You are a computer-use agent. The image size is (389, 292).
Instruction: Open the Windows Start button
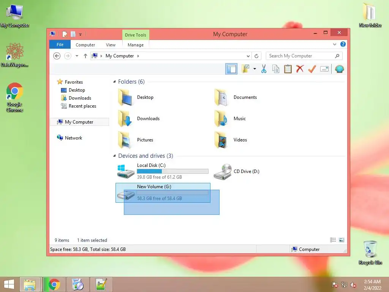[9, 284]
